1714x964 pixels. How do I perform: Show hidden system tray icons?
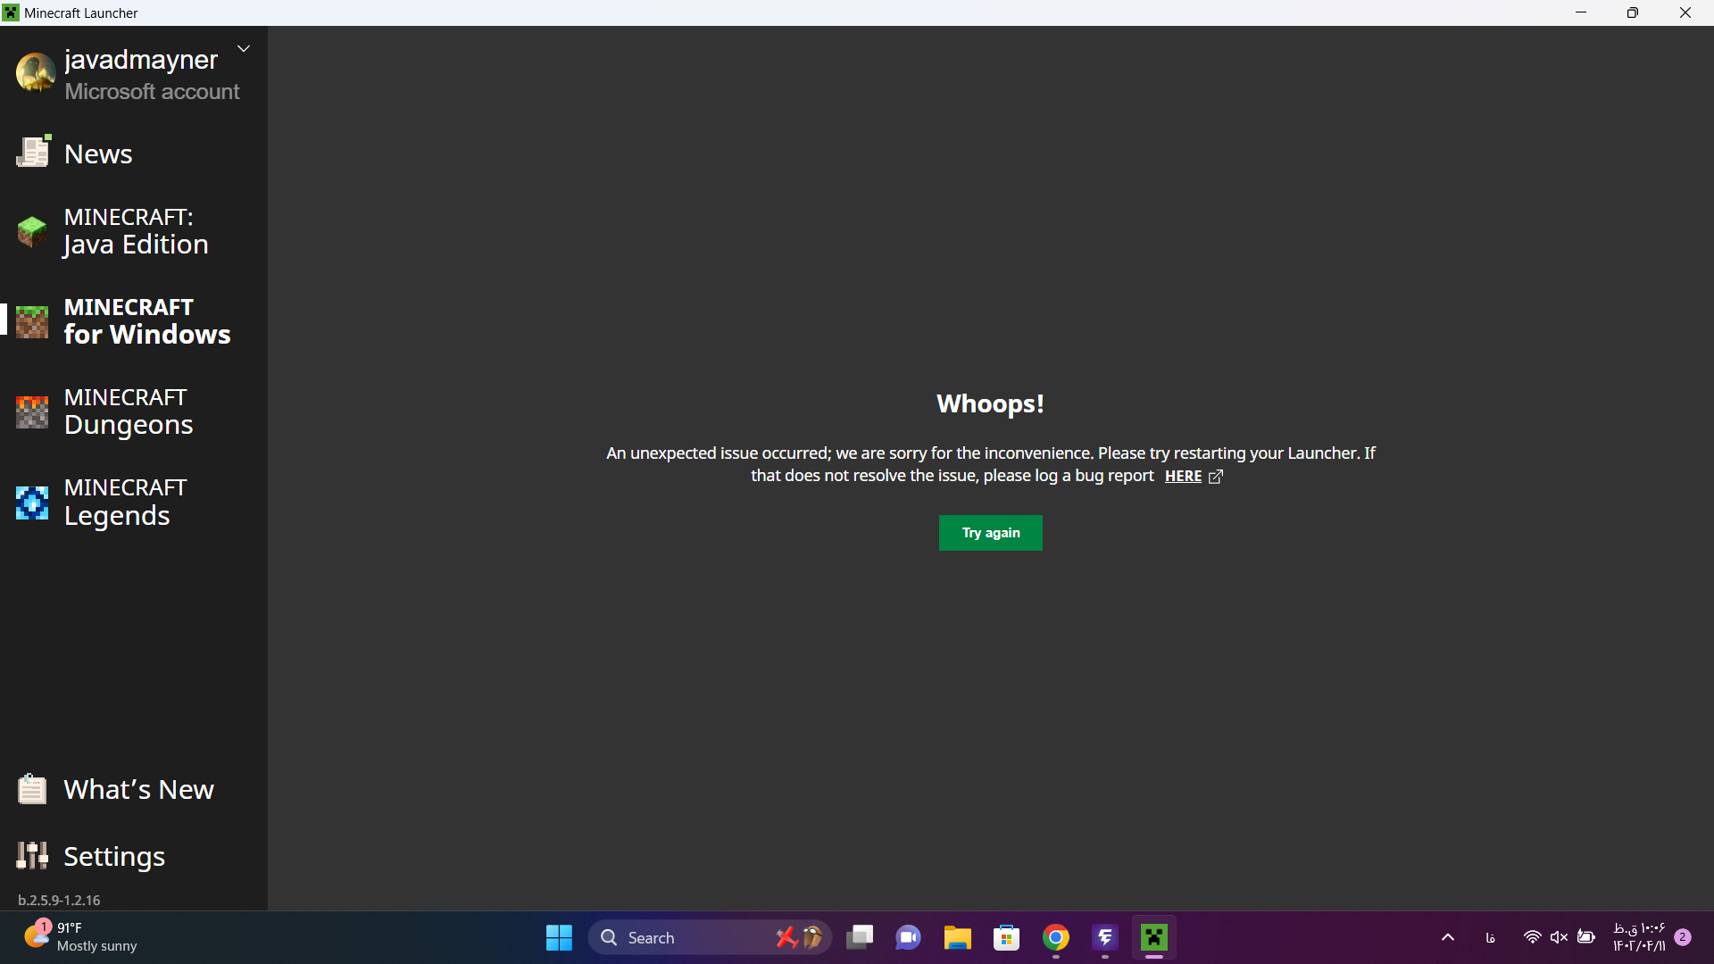pyautogui.click(x=1447, y=937)
